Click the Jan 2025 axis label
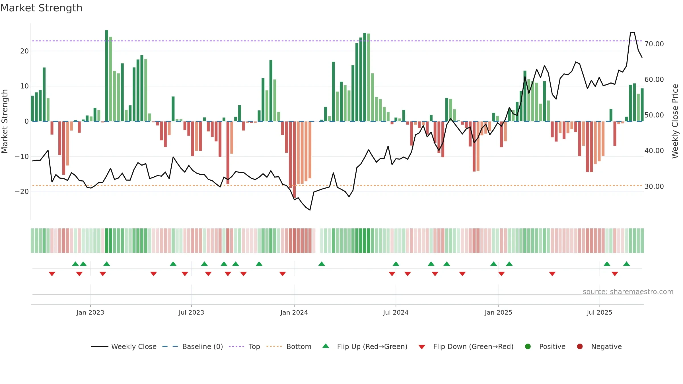Screen dimensions: 683x384 (x=498, y=312)
